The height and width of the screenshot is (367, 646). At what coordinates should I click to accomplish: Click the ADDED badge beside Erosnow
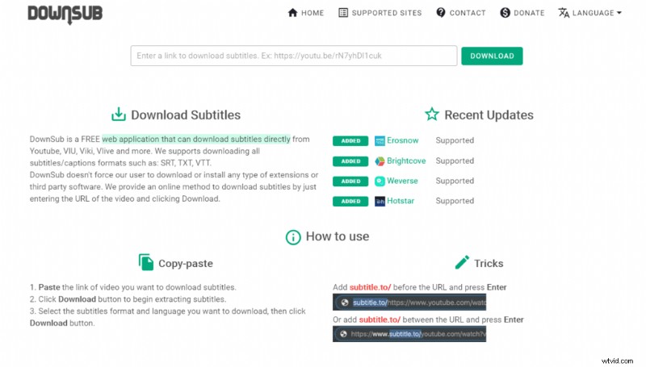tap(350, 140)
